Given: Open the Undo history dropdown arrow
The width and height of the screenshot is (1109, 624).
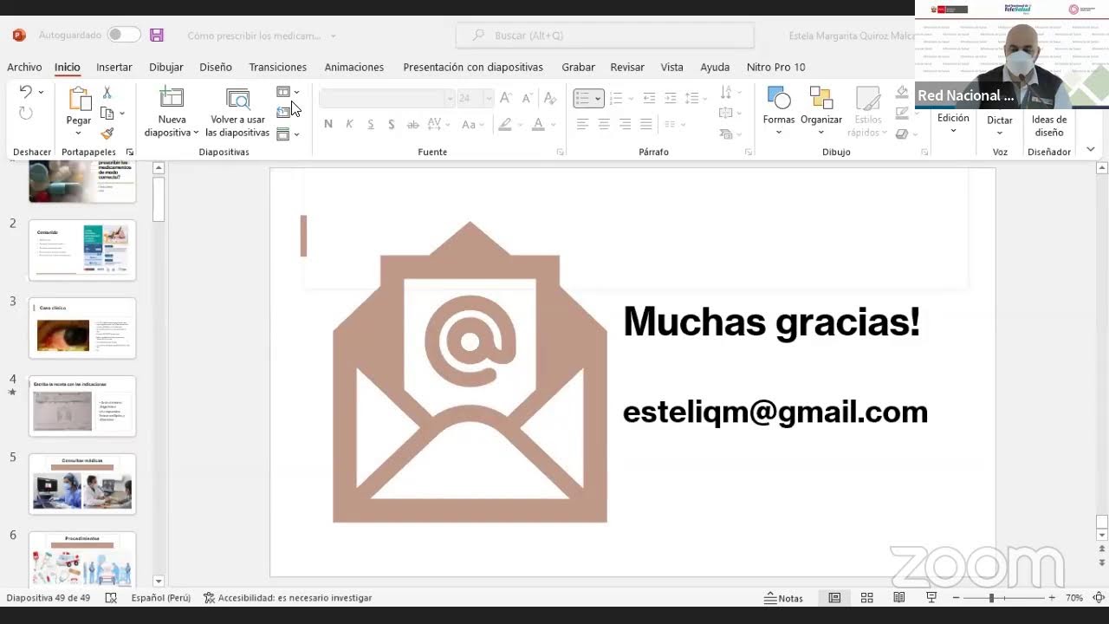Looking at the screenshot, I should point(41,92).
